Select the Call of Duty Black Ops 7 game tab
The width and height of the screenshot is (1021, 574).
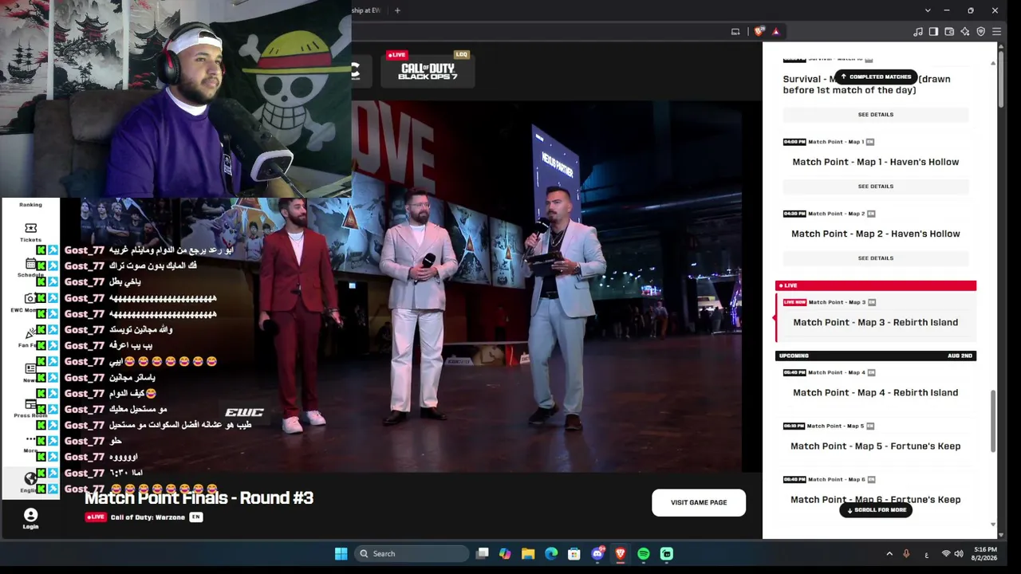[428, 70]
